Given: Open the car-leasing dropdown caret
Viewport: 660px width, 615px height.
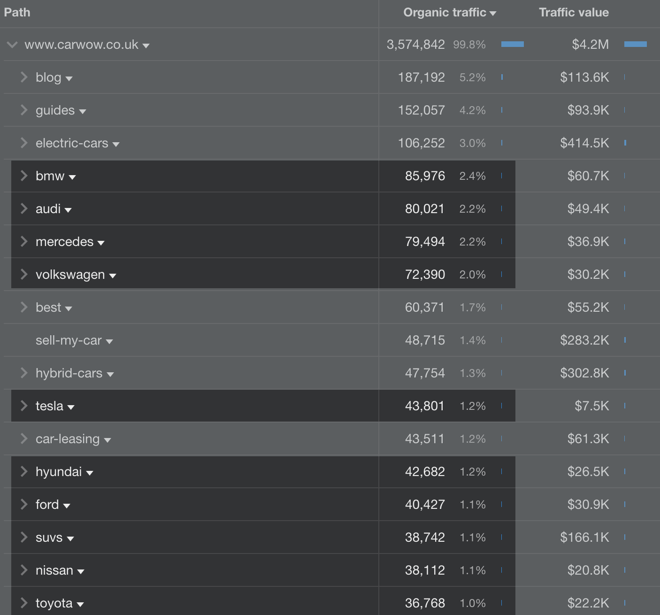Looking at the screenshot, I should pos(107,440).
